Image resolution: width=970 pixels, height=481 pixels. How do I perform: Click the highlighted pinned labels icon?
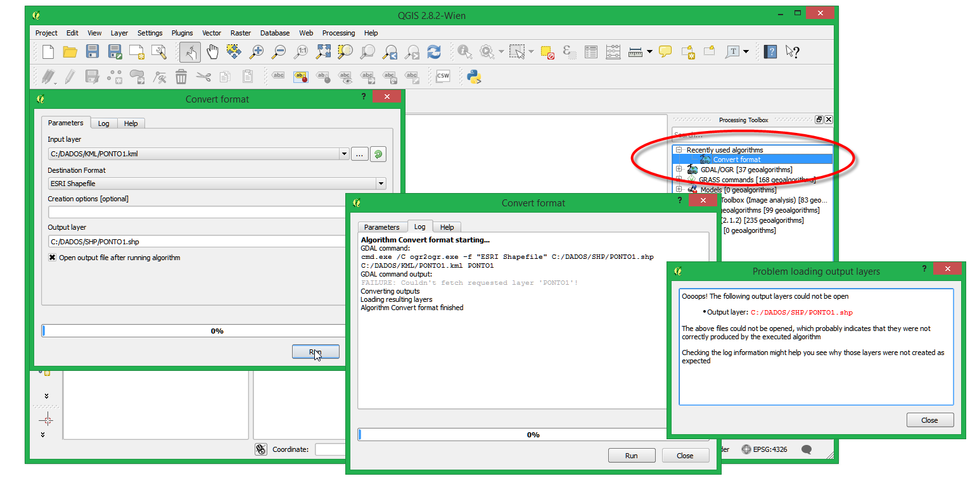click(x=301, y=77)
